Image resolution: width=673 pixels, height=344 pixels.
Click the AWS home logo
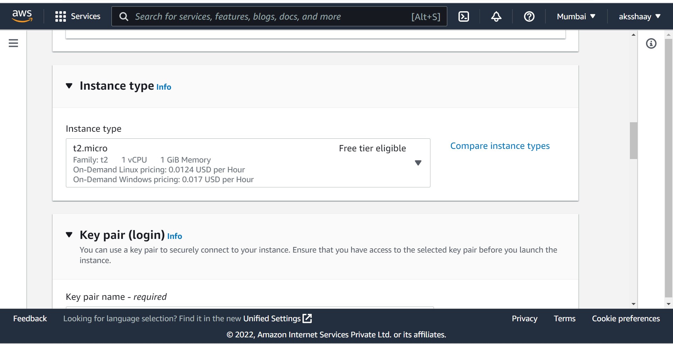pyautogui.click(x=22, y=15)
